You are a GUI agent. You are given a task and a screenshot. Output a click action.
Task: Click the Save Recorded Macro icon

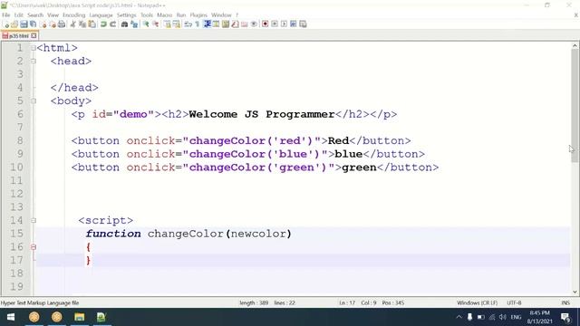pyautogui.click(x=303, y=24)
